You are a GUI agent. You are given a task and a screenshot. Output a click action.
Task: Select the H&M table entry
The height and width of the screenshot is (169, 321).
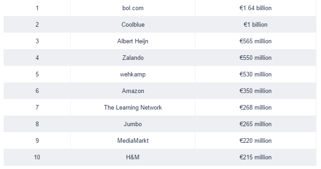(133, 157)
